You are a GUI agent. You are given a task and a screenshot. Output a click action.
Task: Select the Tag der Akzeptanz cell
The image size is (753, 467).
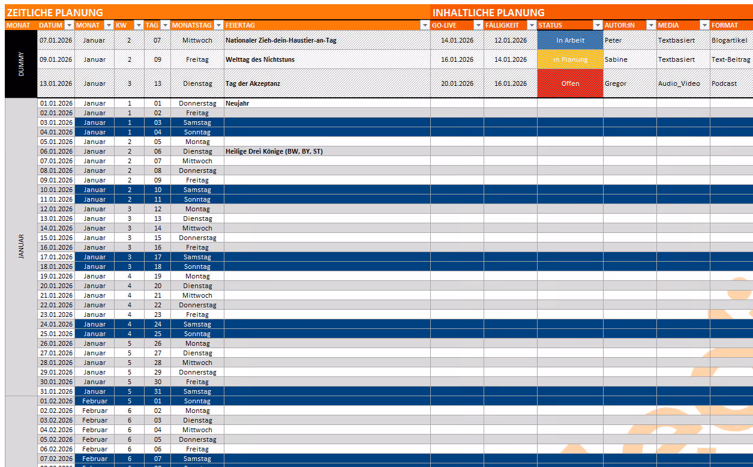(x=327, y=83)
